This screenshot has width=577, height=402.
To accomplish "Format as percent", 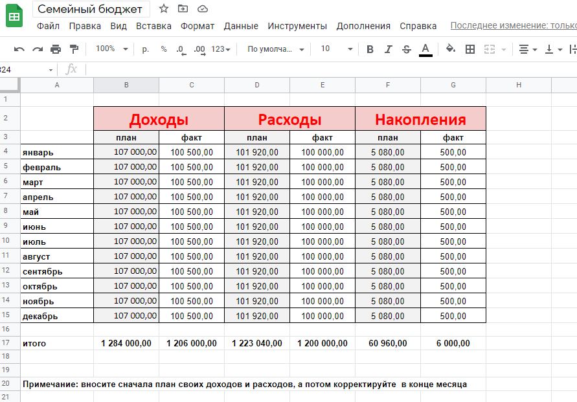I will pos(164,49).
